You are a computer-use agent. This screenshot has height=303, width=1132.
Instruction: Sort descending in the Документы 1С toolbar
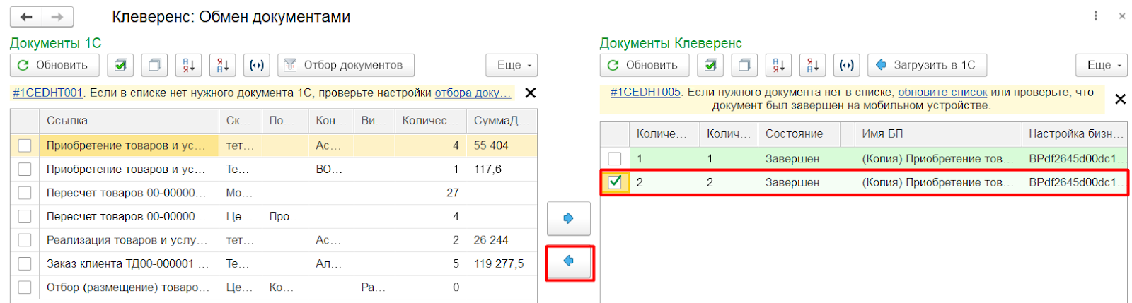[x=222, y=65]
